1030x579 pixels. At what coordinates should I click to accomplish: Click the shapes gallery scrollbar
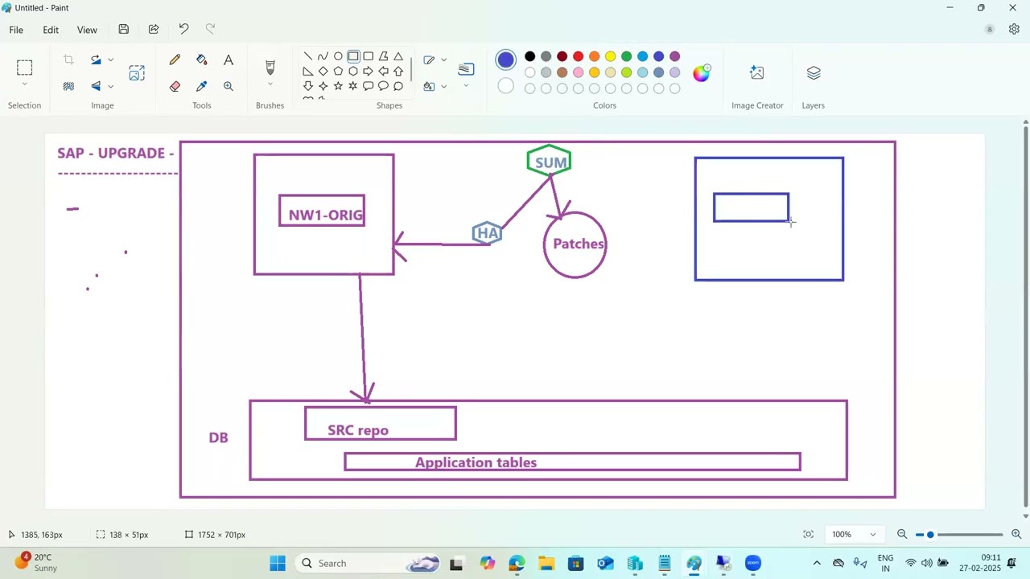pyautogui.click(x=411, y=69)
